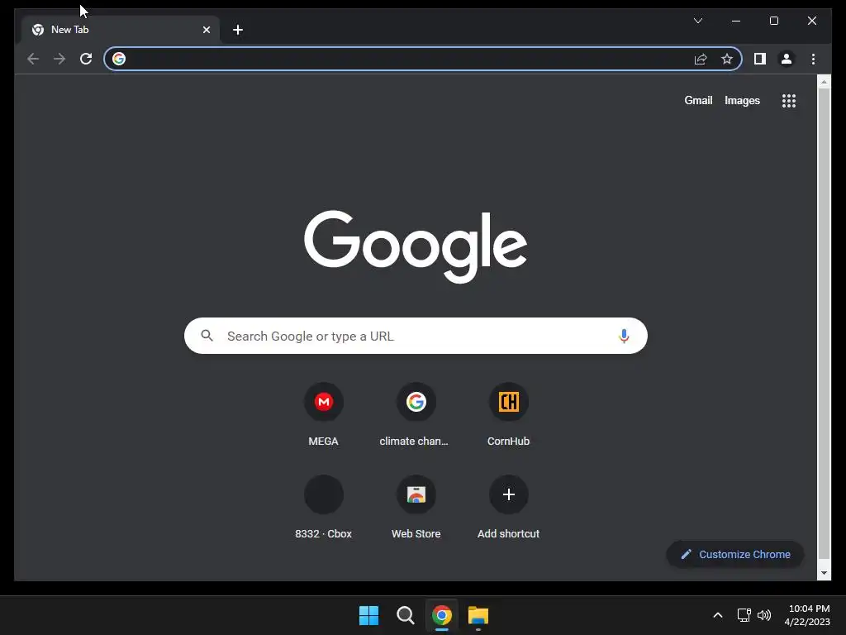The image size is (846, 635).
Task: Open the Web Store shortcut
Action: (416, 507)
